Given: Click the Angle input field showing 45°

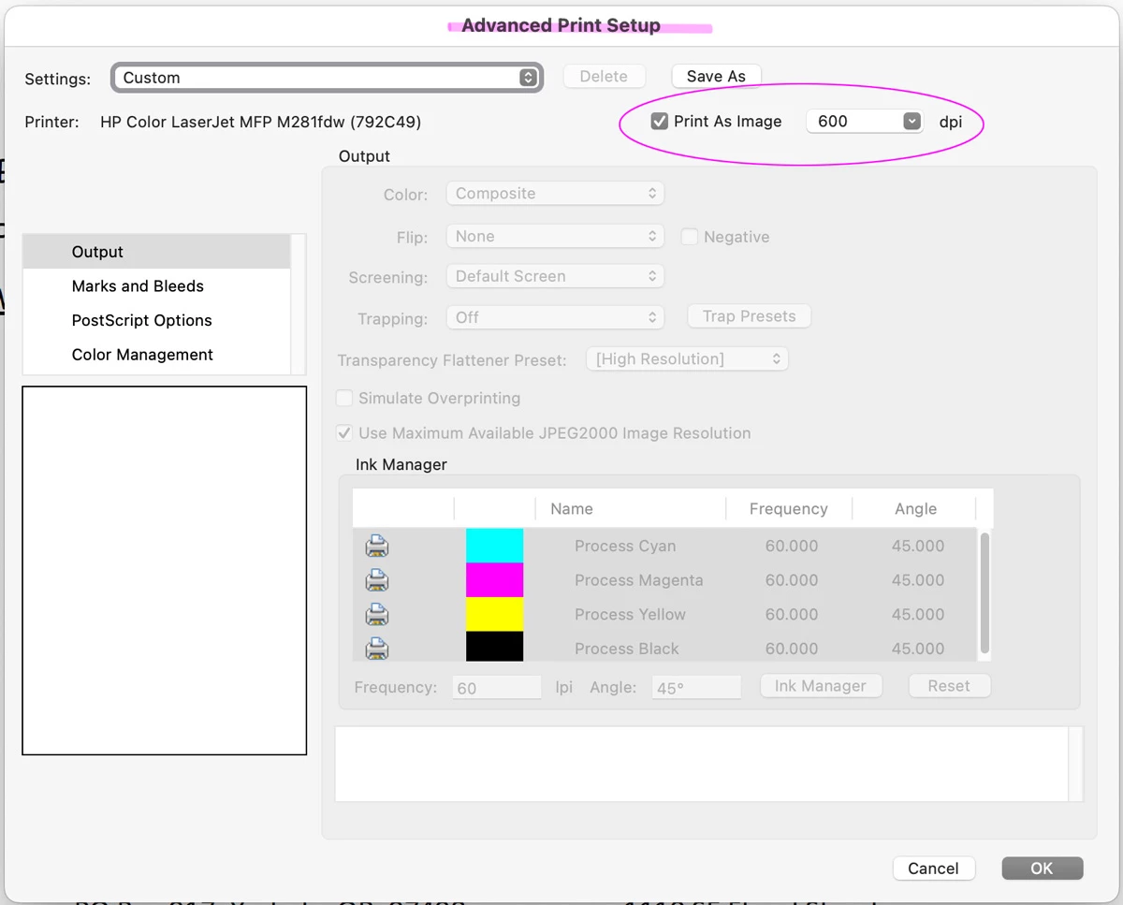Looking at the screenshot, I should pos(696,688).
